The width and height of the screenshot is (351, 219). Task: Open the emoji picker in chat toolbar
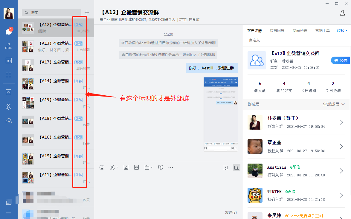pyautogui.click(x=102, y=167)
